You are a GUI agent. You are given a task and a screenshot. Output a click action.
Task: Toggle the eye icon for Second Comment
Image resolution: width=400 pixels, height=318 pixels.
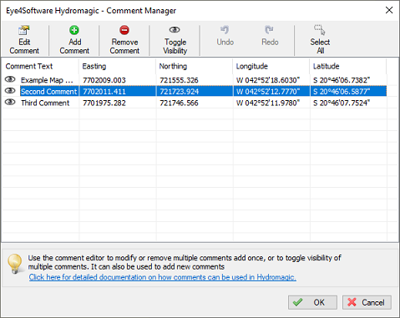click(10, 91)
